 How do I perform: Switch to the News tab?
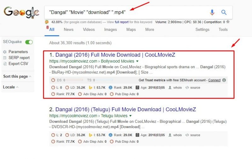pos(69,30)
